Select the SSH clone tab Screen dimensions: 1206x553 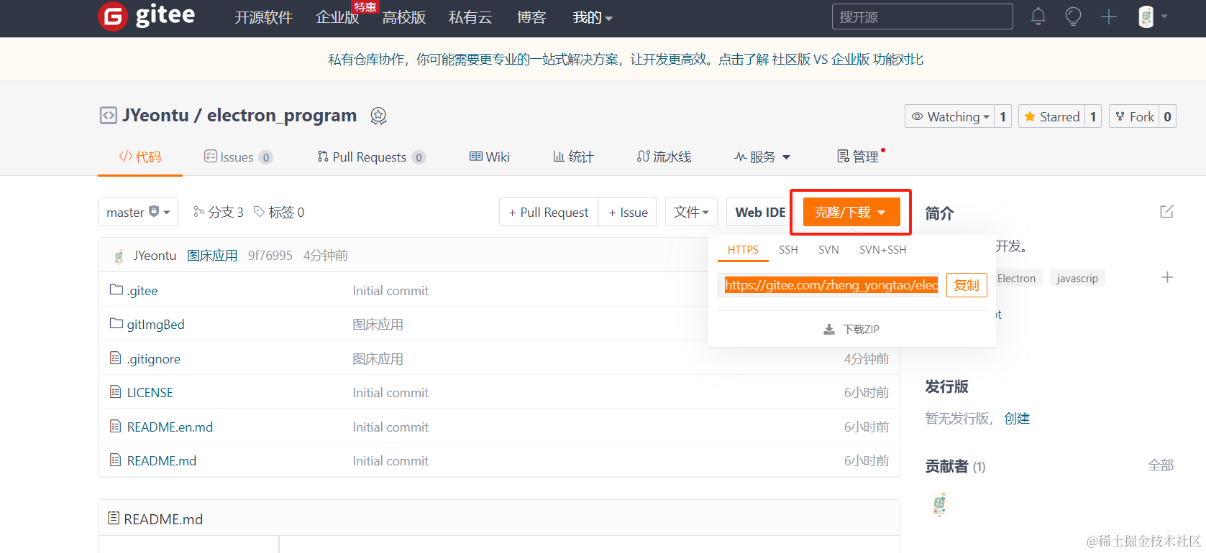(x=788, y=249)
